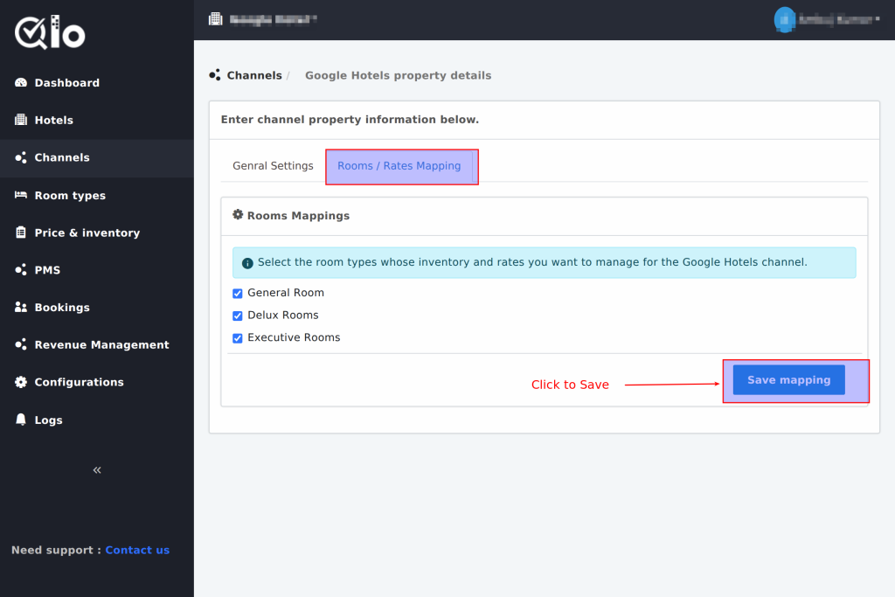Switch to the Genral Settings tab
Viewport: 895px width, 597px height.
(273, 166)
